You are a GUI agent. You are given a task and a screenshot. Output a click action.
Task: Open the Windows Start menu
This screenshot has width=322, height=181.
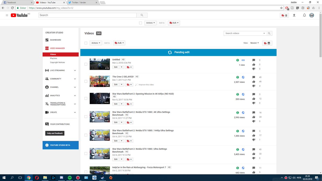[x=4, y=178]
